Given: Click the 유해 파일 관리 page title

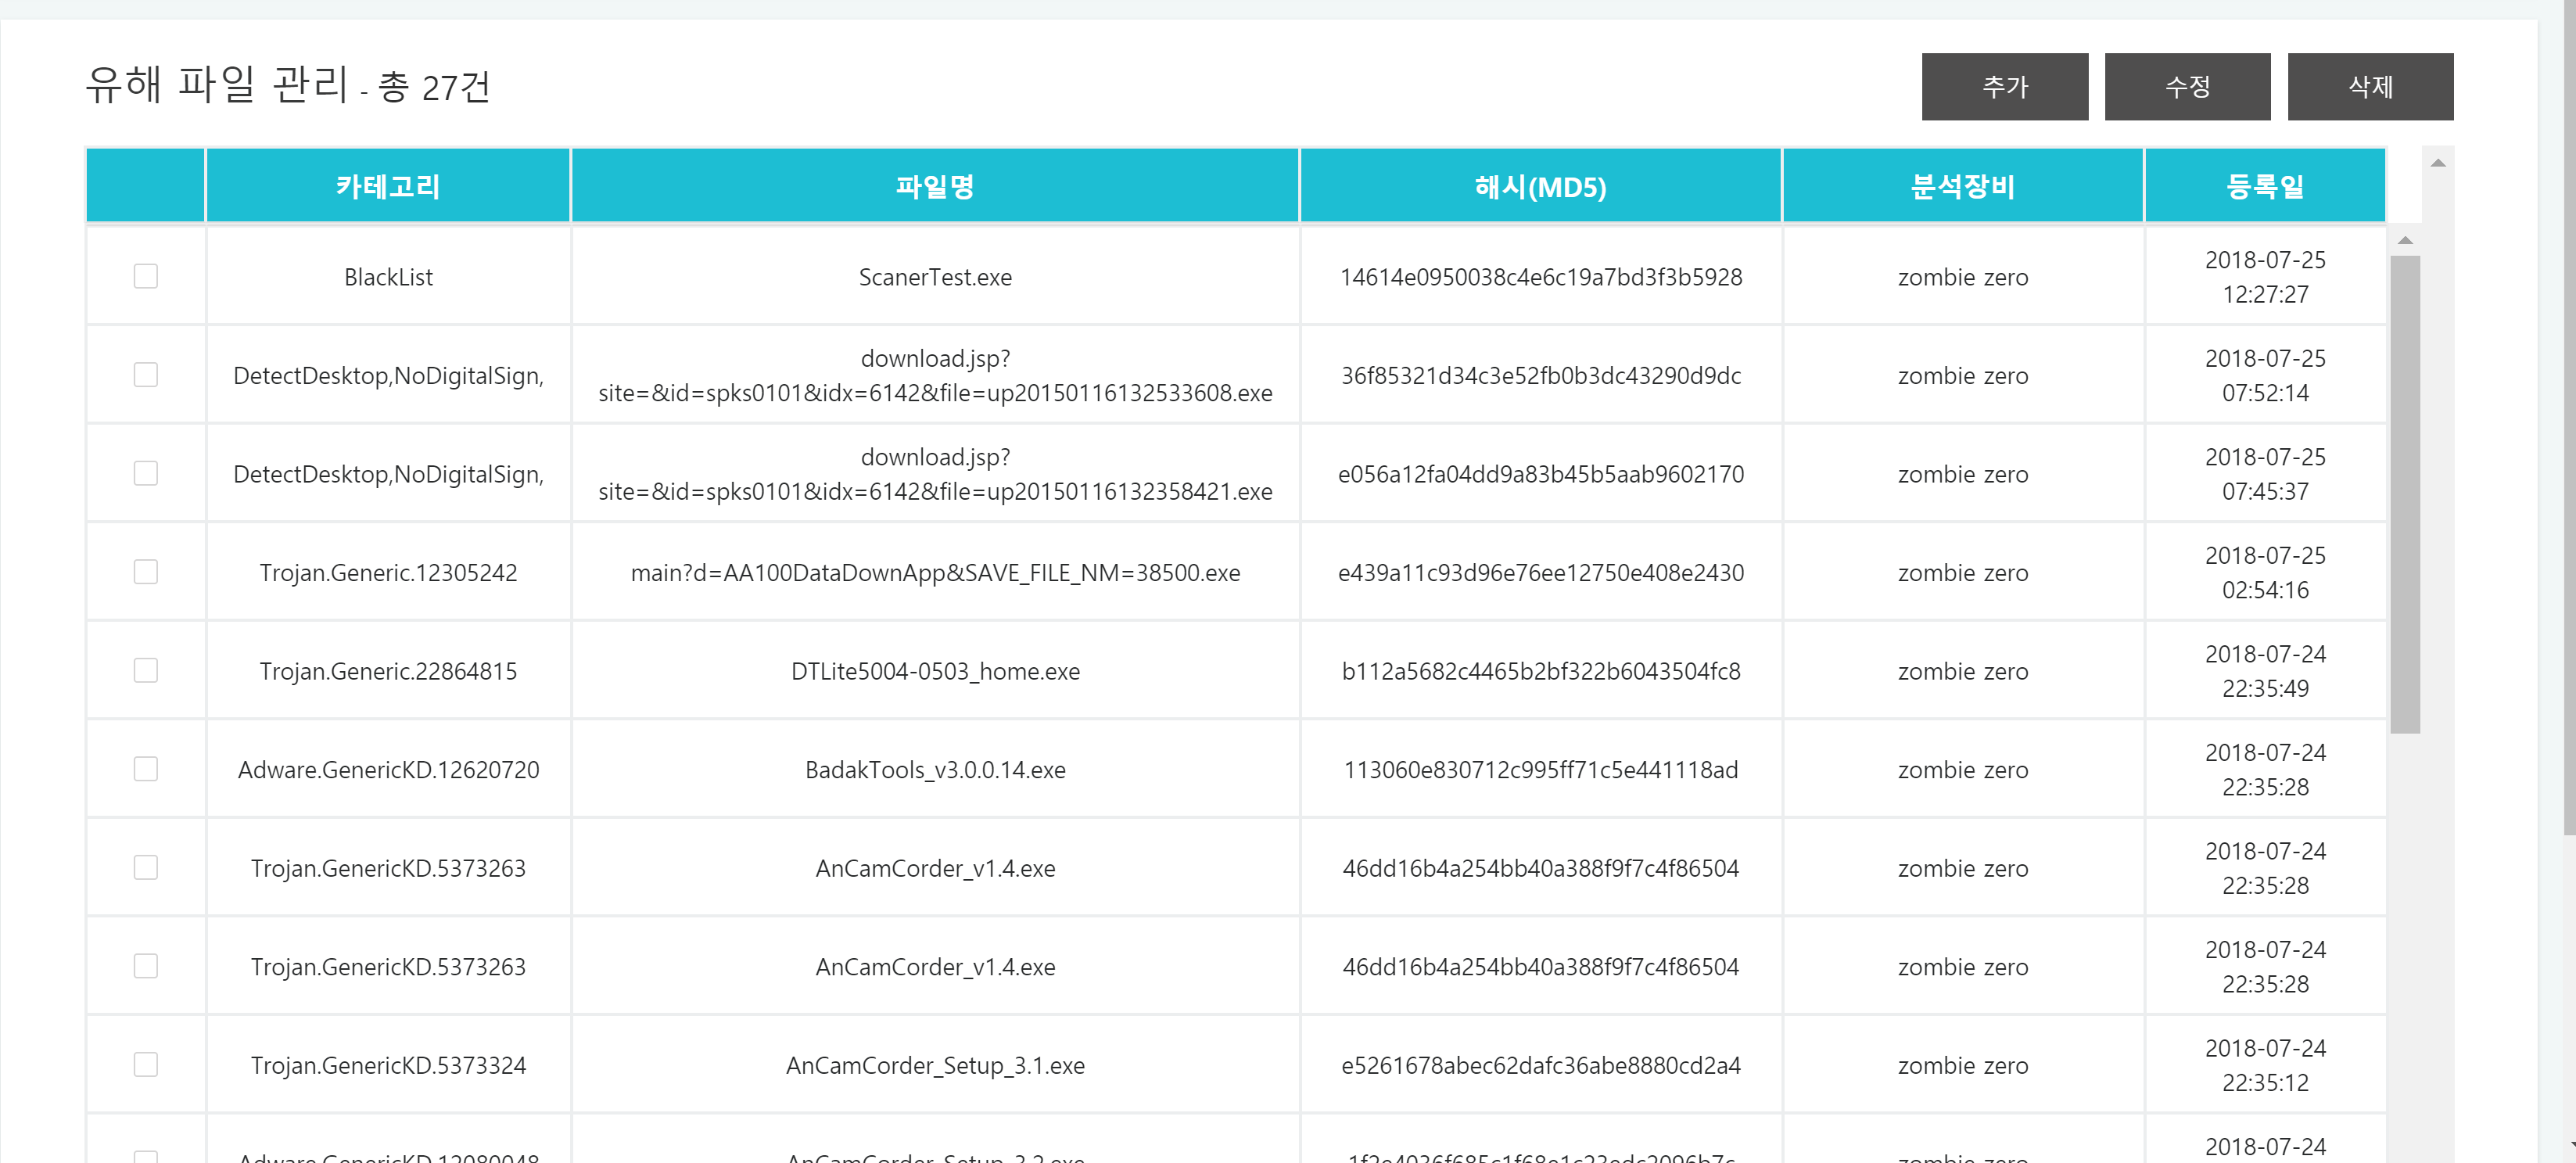Looking at the screenshot, I should (216, 85).
